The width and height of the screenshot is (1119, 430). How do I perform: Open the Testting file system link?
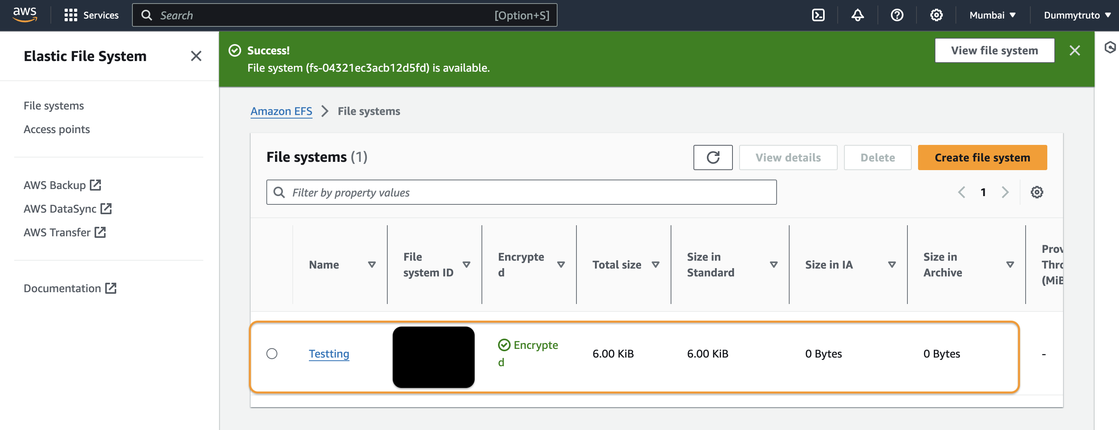pos(329,354)
